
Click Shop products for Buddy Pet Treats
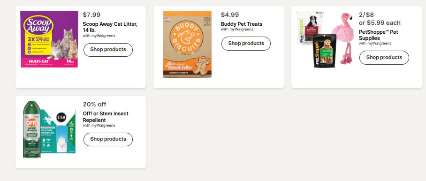pos(246,44)
